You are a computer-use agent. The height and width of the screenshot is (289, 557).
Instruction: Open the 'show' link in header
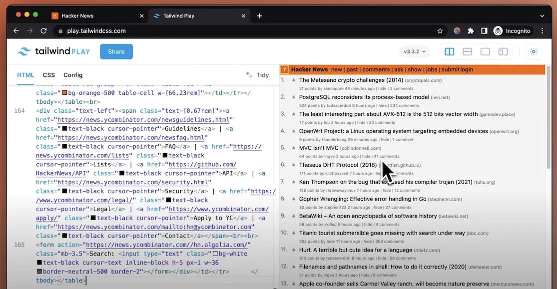pyautogui.click(x=415, y=69)
